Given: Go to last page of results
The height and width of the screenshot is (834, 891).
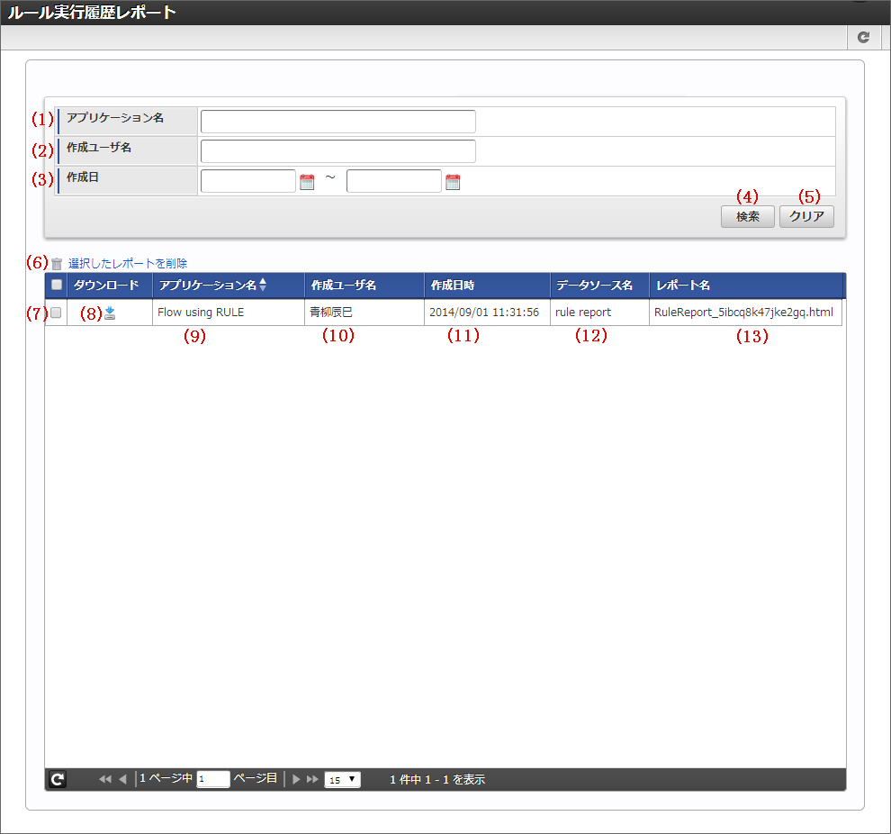Looking at the screenshot, I should click(x=312, y=779).
